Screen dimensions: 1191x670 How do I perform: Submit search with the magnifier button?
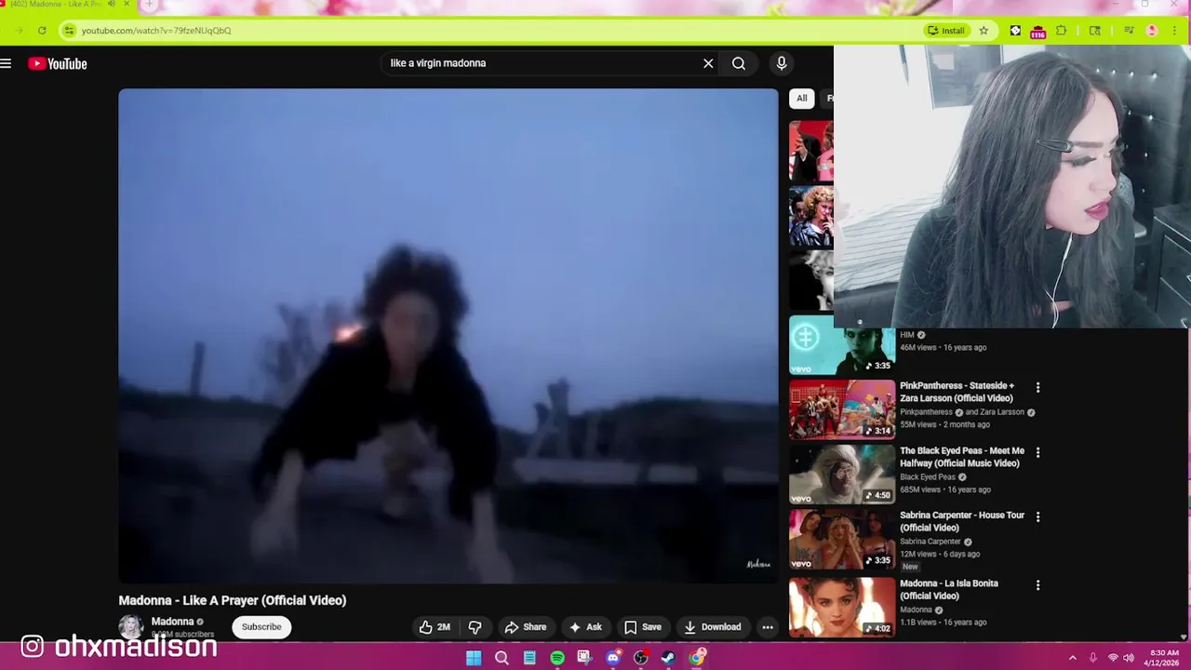(x=739, y=63)
